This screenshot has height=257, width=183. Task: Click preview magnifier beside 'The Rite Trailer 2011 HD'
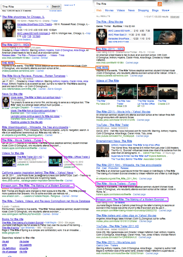pyautogui.click(x=43, y=157)
